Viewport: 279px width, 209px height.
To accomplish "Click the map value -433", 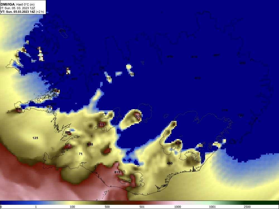I will (x=45, y=53).
